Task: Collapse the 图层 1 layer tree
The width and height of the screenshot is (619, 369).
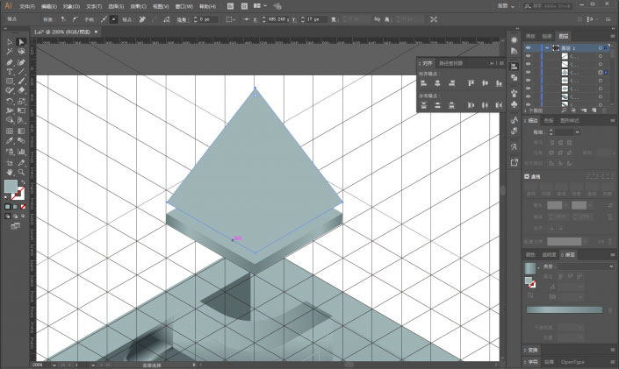Action: coord(547,47)
